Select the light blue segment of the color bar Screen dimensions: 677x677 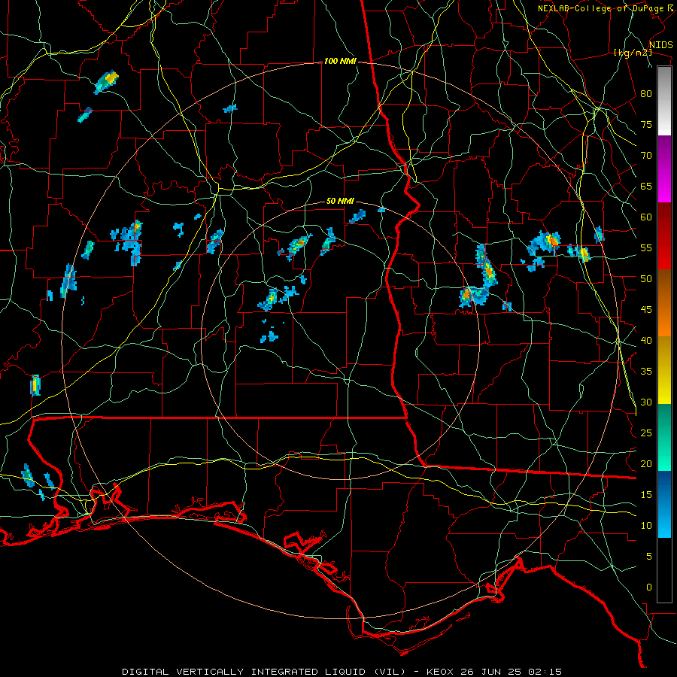(x=664, y=504)
